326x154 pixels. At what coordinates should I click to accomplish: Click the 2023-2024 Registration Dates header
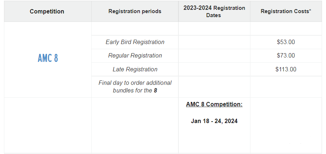pos(214,11)
